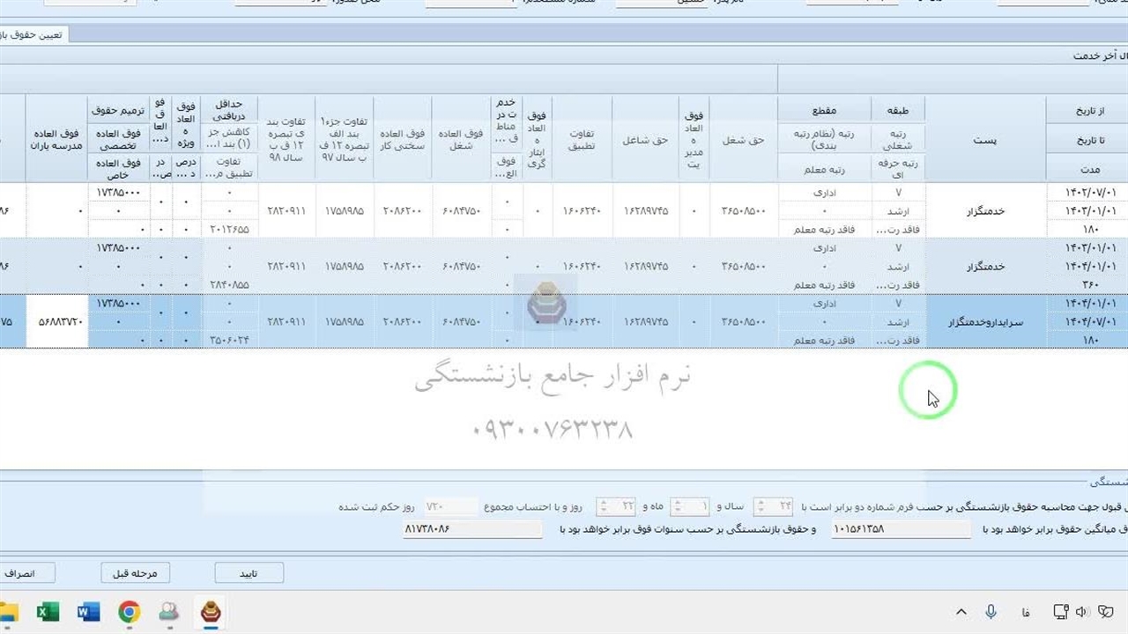Click the retirement software taskbar icon
Image resolution: width=1128 pixels, height=634 pixels.
click(210, 612)
